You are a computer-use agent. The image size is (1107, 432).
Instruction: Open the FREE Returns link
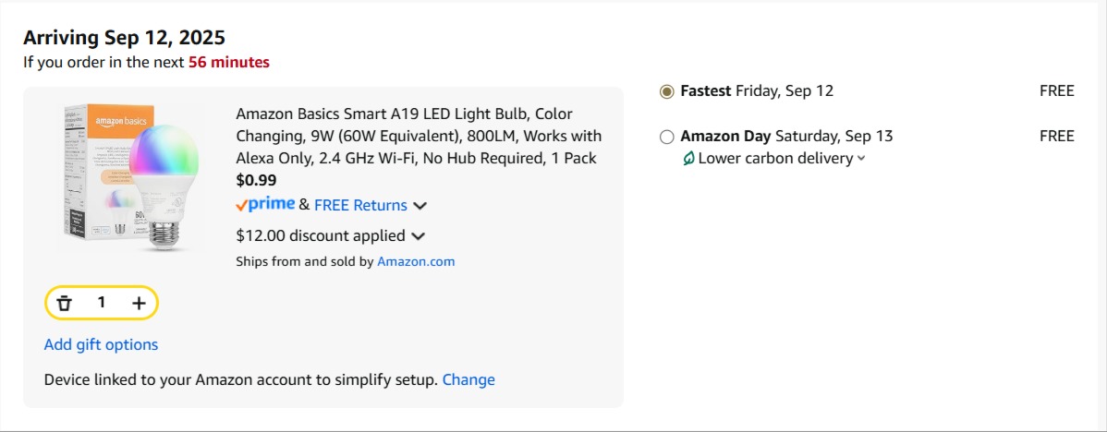[x=360, y=205]
